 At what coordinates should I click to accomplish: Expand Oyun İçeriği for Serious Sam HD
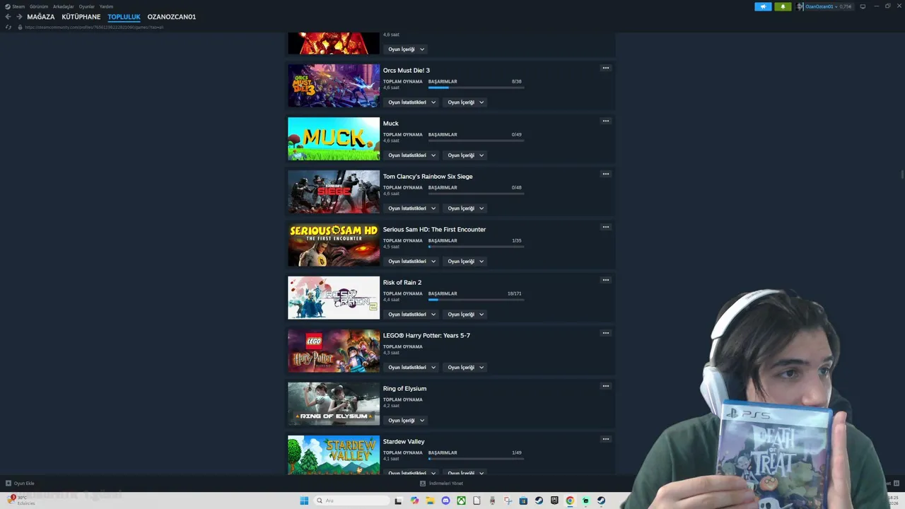click(465, 262)
